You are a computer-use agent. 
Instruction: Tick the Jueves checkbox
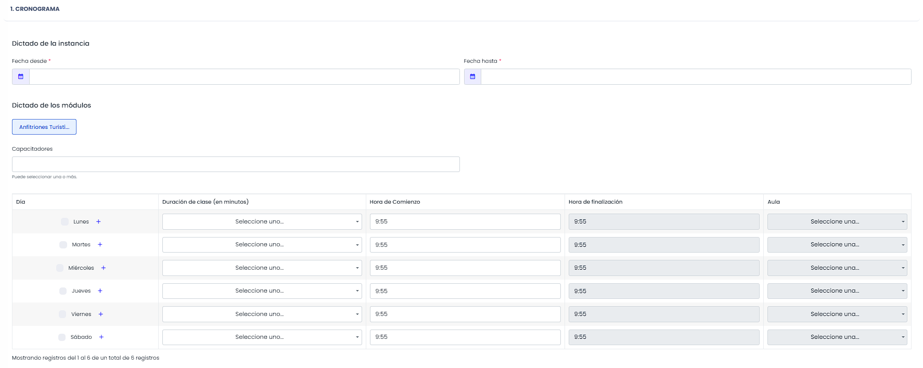[63, 291]
